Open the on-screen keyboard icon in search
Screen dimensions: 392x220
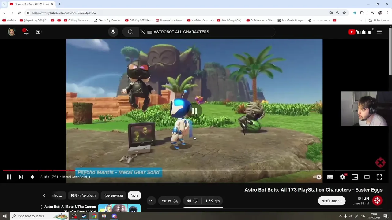click(x=150, y=32)
